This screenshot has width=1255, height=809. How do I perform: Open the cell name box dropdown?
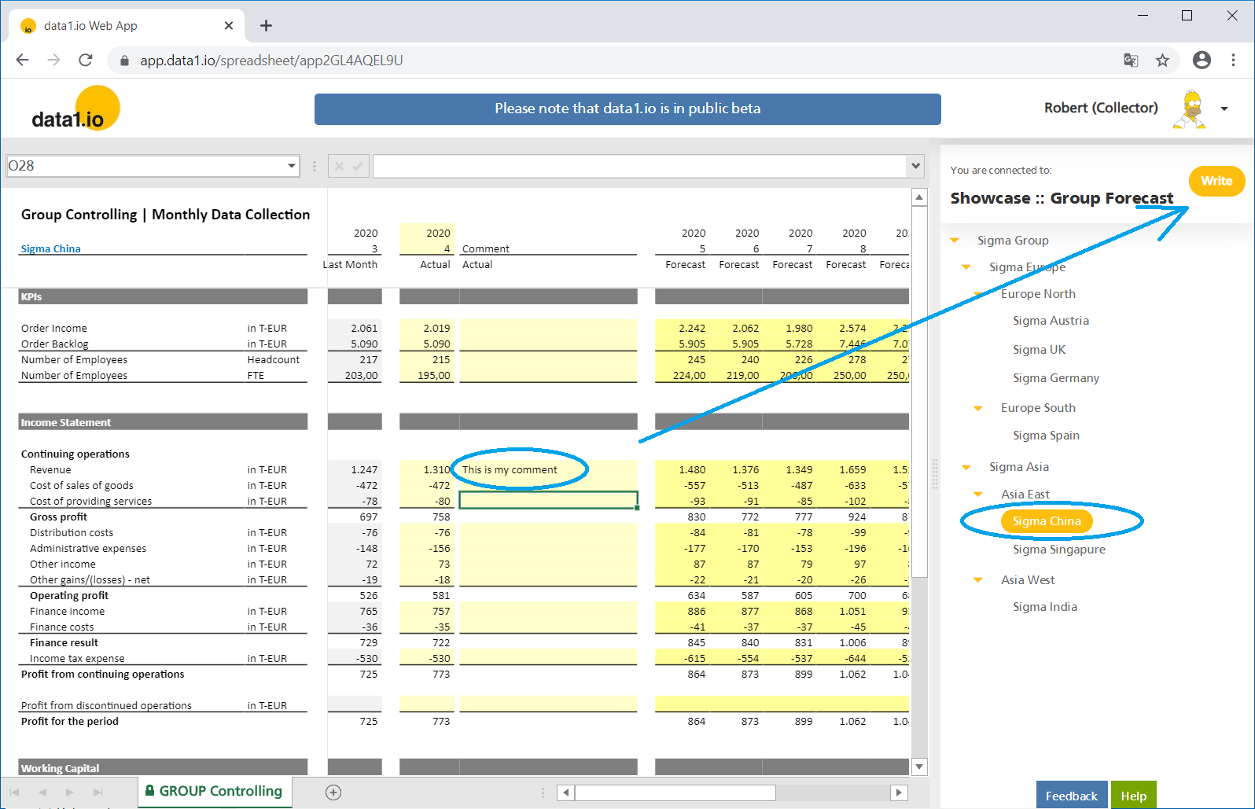[292, 166]
